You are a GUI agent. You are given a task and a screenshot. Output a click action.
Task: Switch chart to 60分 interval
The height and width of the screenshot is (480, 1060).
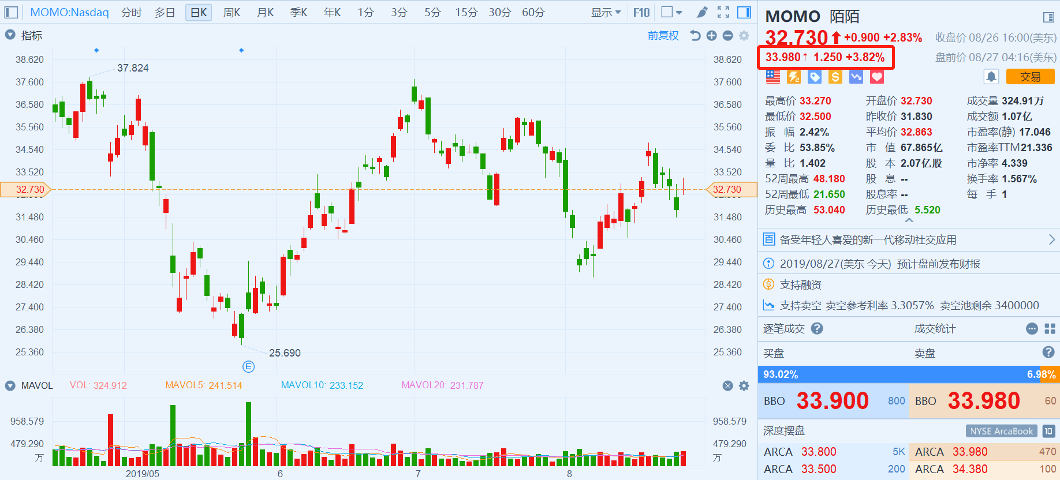pyautogui.click(x=533, y=12)
